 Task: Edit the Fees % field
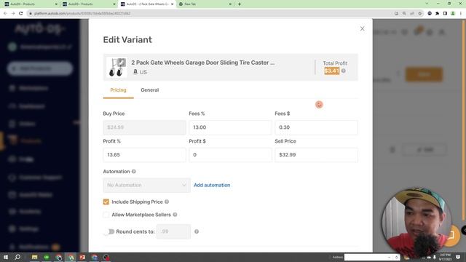coord(230,127)
